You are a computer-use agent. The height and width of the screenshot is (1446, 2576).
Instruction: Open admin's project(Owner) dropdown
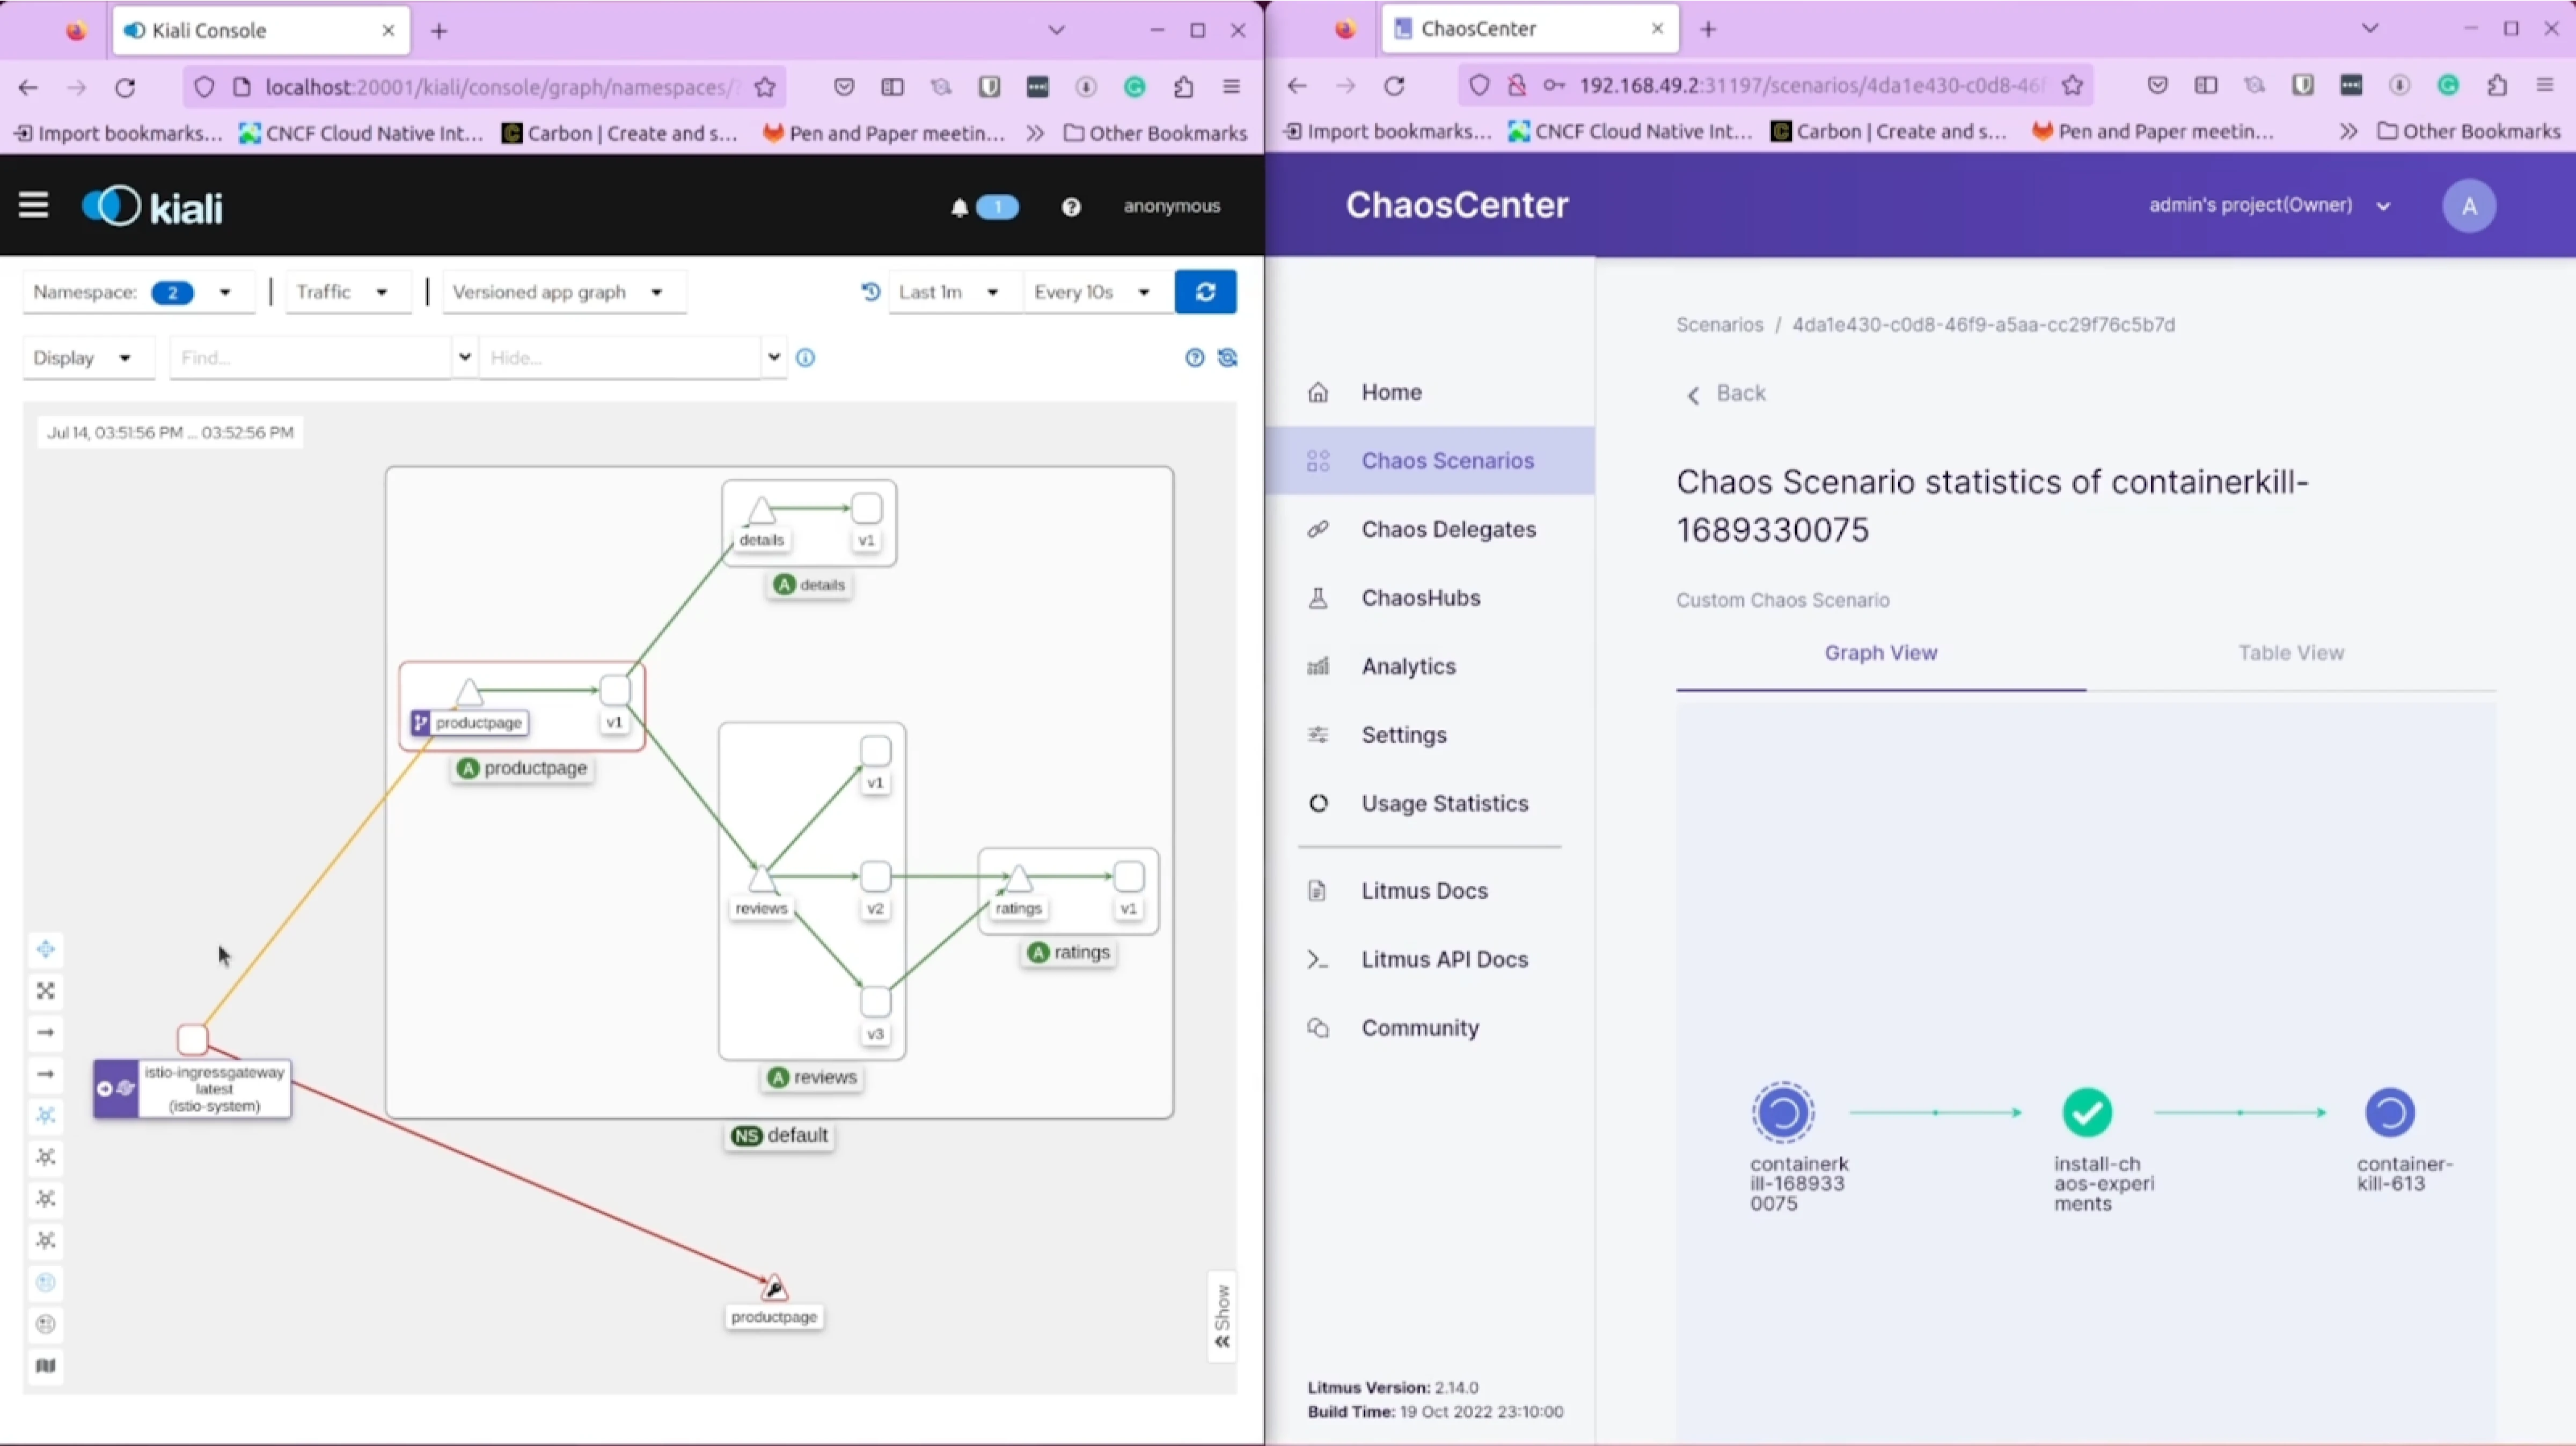point(2269,206)
